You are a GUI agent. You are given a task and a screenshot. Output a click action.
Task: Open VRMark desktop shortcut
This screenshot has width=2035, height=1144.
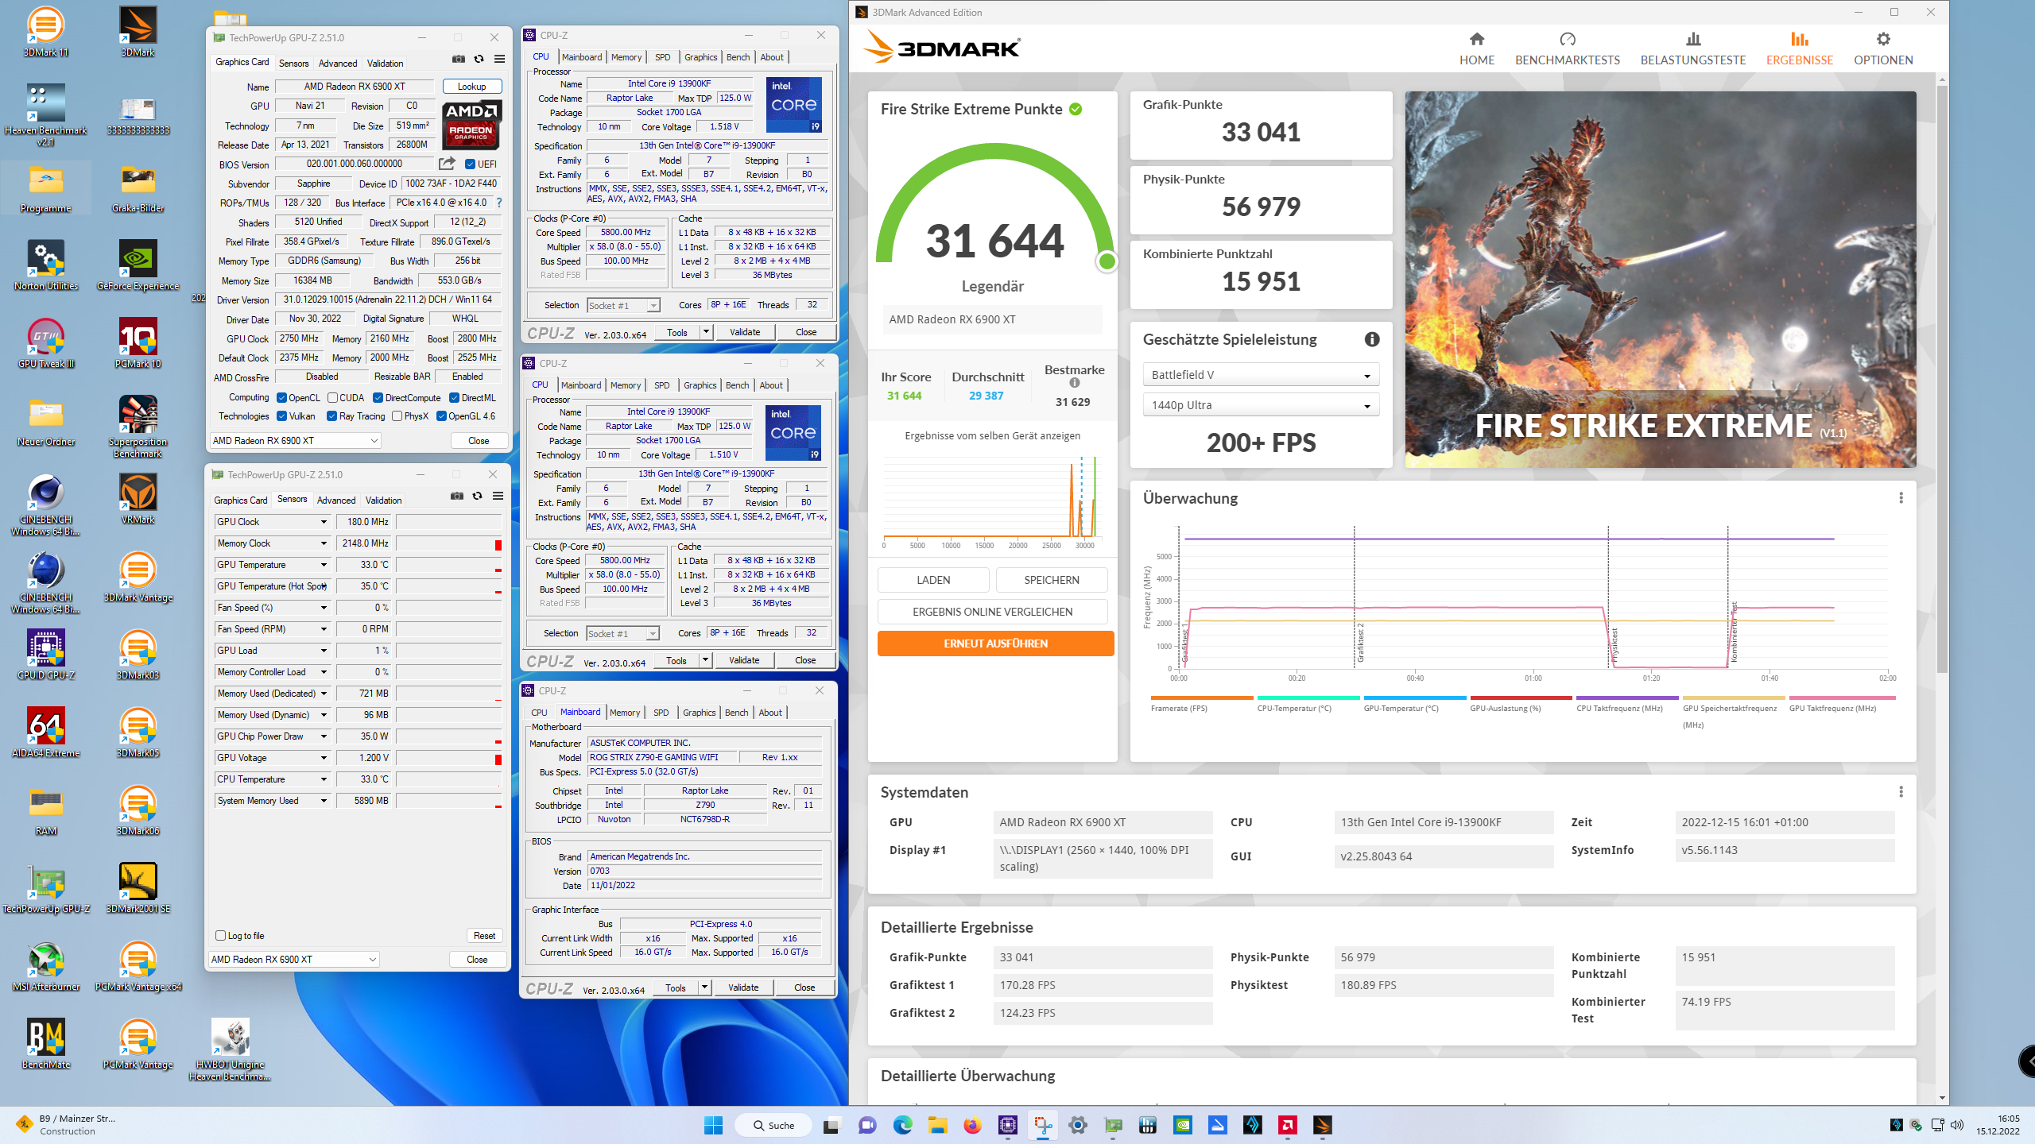(138, 499)
